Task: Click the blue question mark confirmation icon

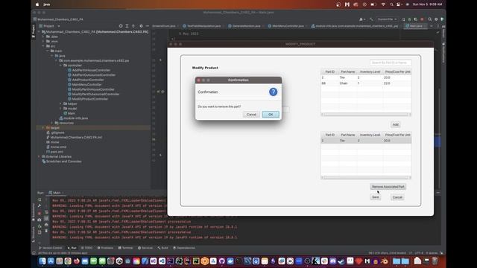Action: pos(274,92)
